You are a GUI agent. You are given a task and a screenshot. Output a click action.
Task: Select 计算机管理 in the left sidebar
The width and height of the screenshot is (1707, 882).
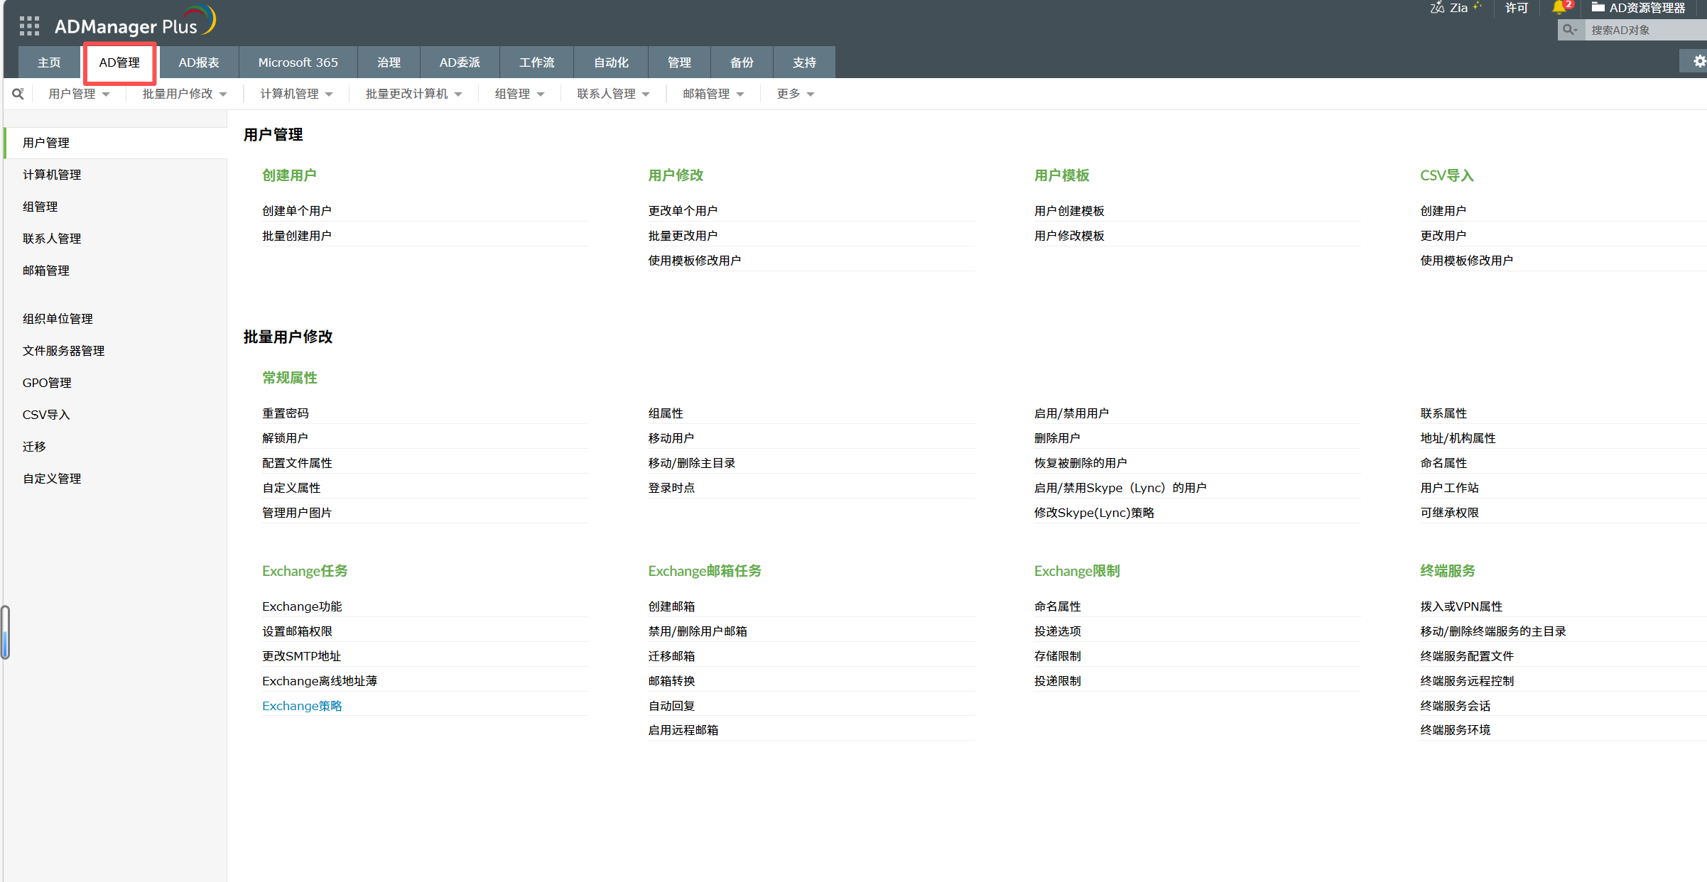(x=52, y=175)
